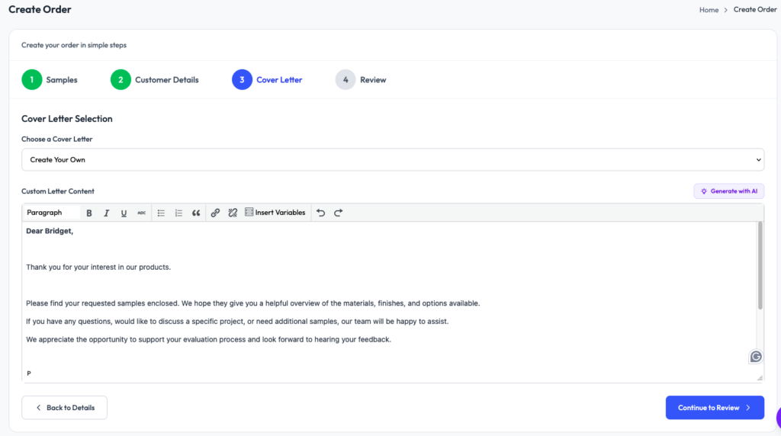Screen dimensions: 781x436
Task: Go to the Customer Details step
Action: click(x=155, y=79)
